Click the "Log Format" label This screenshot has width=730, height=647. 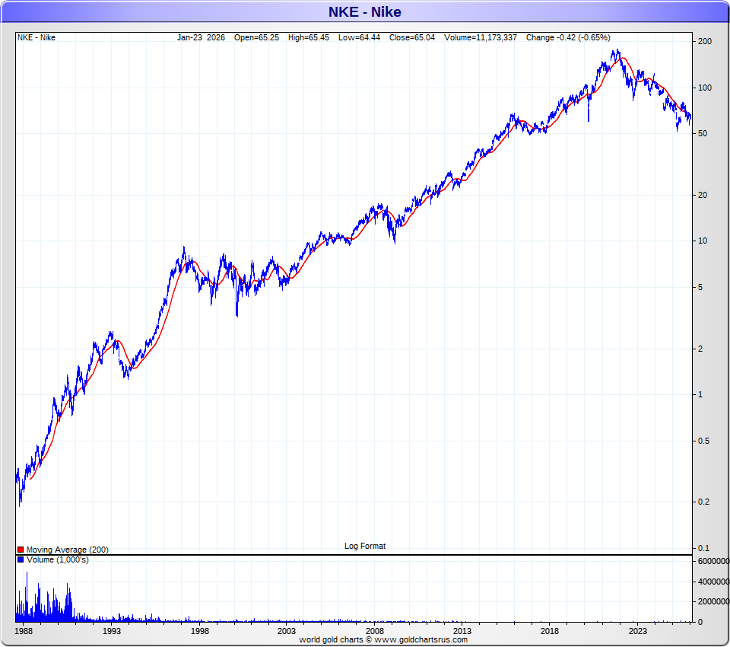pos(365,546)
